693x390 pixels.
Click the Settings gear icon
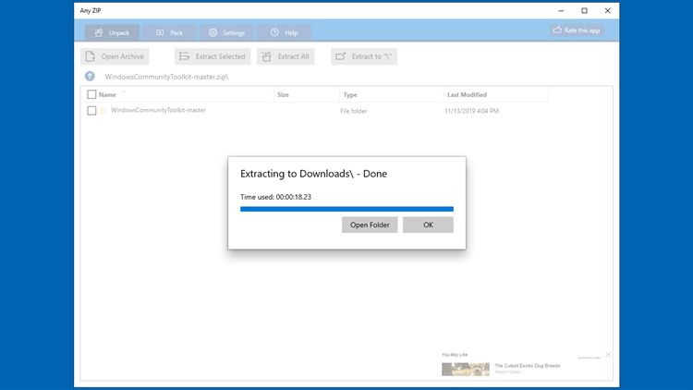213,32
